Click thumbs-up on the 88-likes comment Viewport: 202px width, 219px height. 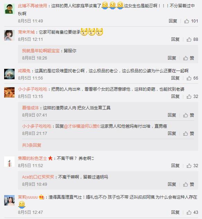tap(192, 39)
